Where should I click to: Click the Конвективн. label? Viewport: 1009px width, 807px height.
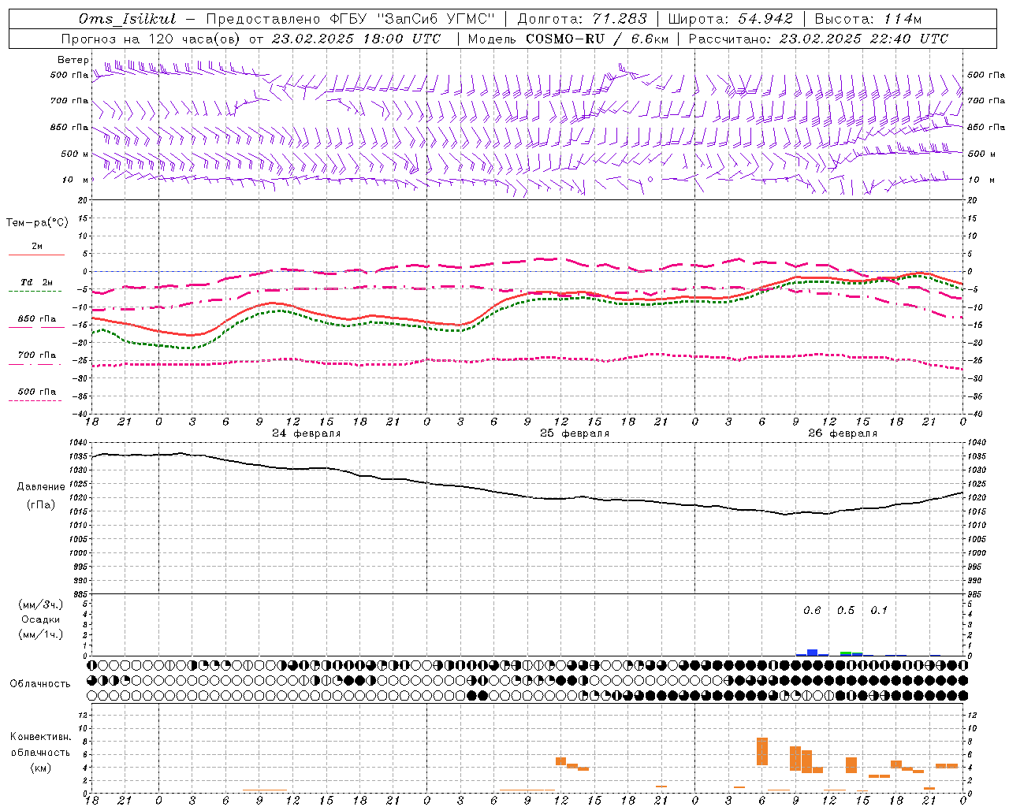[41, 737]
